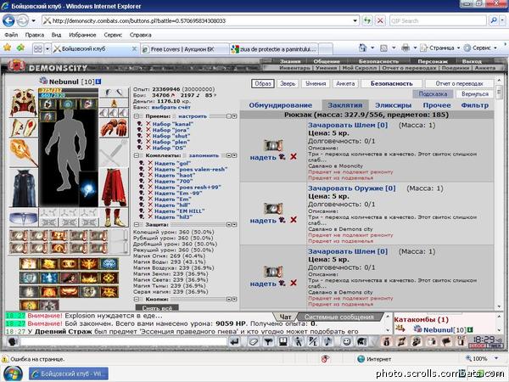Open the Файл menu

pyautogui.click(x=11, y=35)
